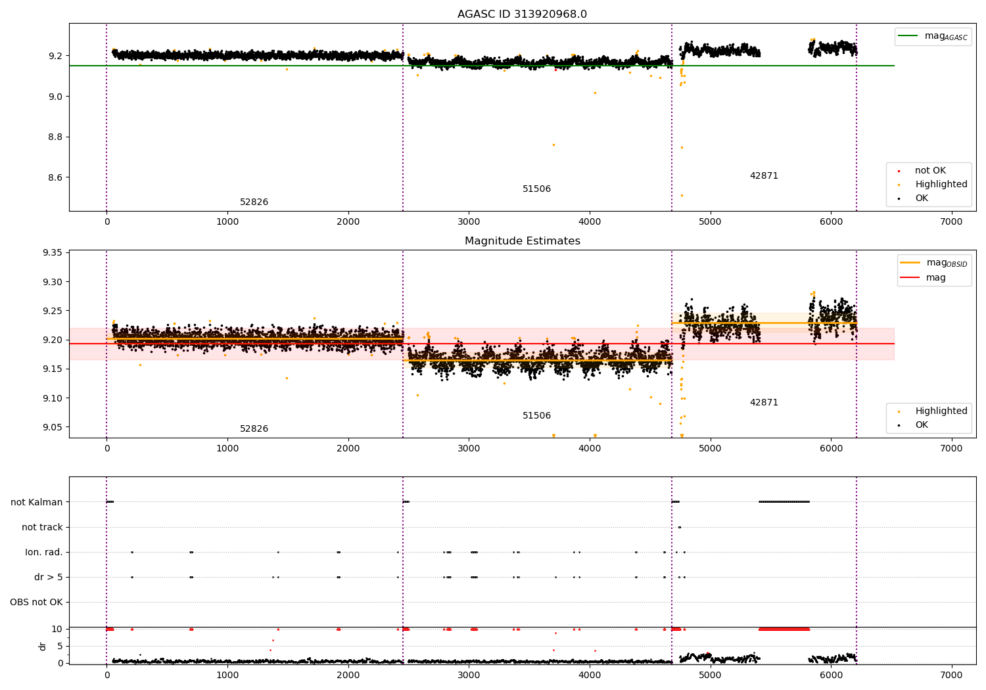This screenshot has width=986, height=690.
Task: Click the red 'mag' legend entry in middle plot
Action: (923, 278)
